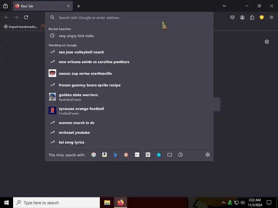Click the Golden State Warriors logo thumbnail
This screenshot has height=208, width=278.
(x=52, y=97)
